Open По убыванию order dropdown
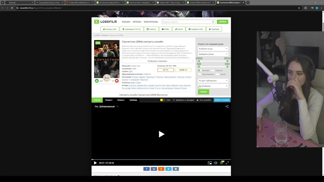324x182 pixels. 213,86
